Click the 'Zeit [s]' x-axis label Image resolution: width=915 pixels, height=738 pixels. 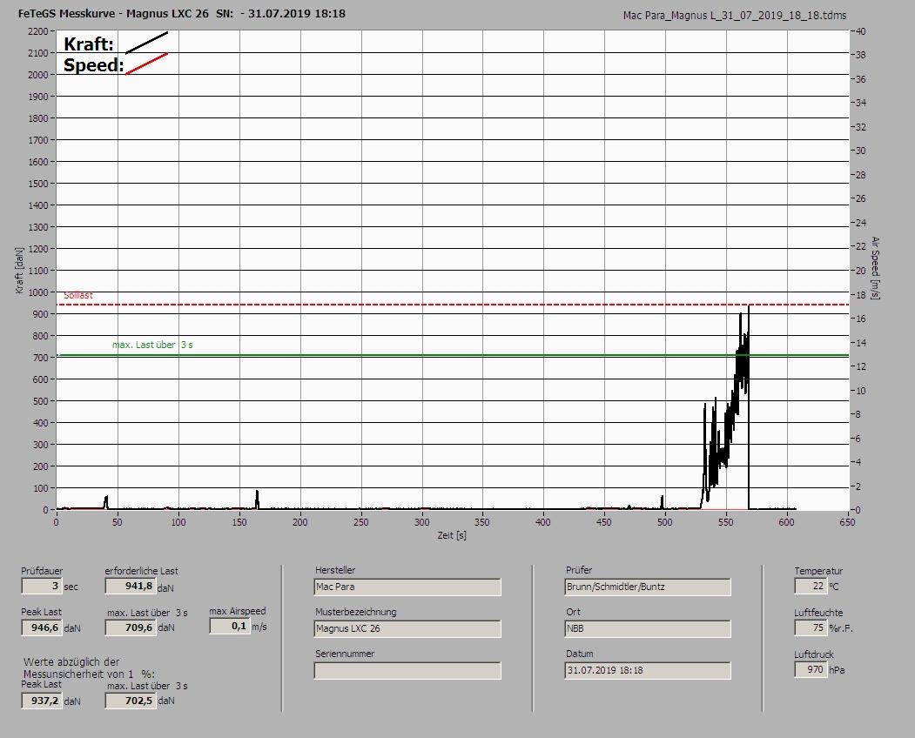click(452, 535)
